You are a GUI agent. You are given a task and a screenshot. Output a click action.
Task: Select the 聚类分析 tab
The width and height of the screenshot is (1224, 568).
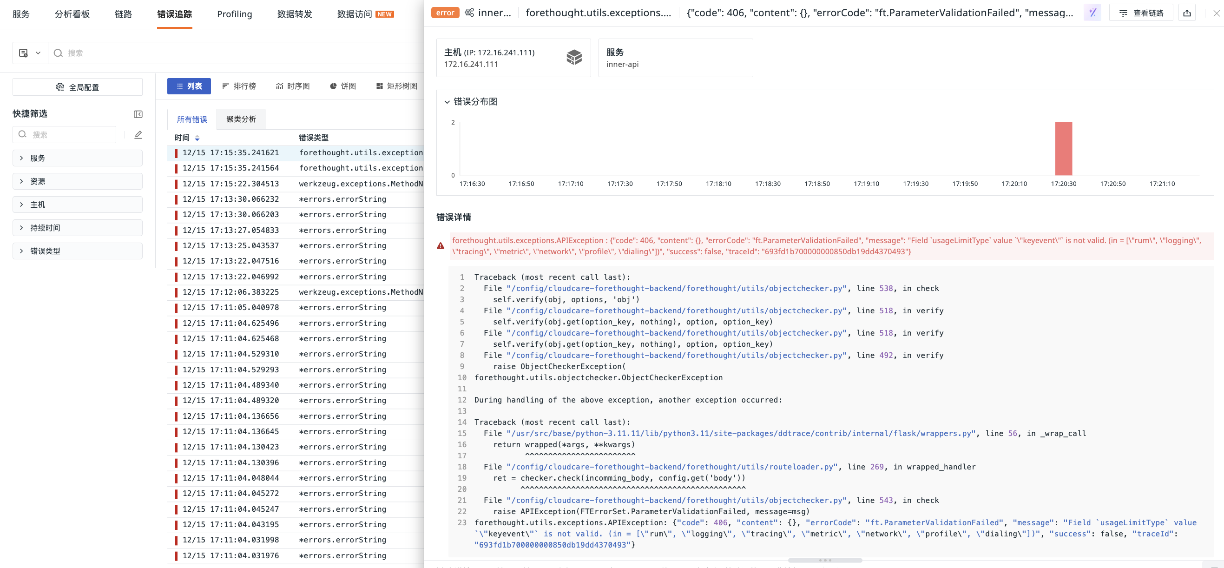(x=241, y=119)
